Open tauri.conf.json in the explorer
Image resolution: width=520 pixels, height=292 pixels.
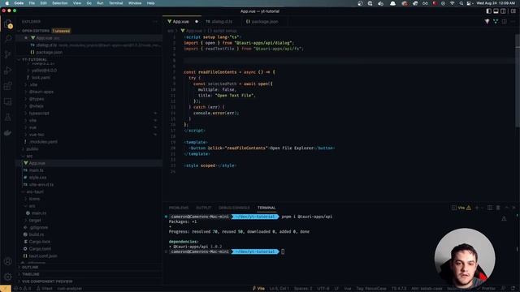[x=43, y=256]
